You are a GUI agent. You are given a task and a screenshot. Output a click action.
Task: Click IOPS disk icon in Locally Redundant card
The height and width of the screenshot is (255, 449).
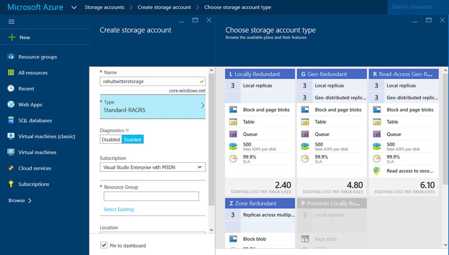point(233,146)
